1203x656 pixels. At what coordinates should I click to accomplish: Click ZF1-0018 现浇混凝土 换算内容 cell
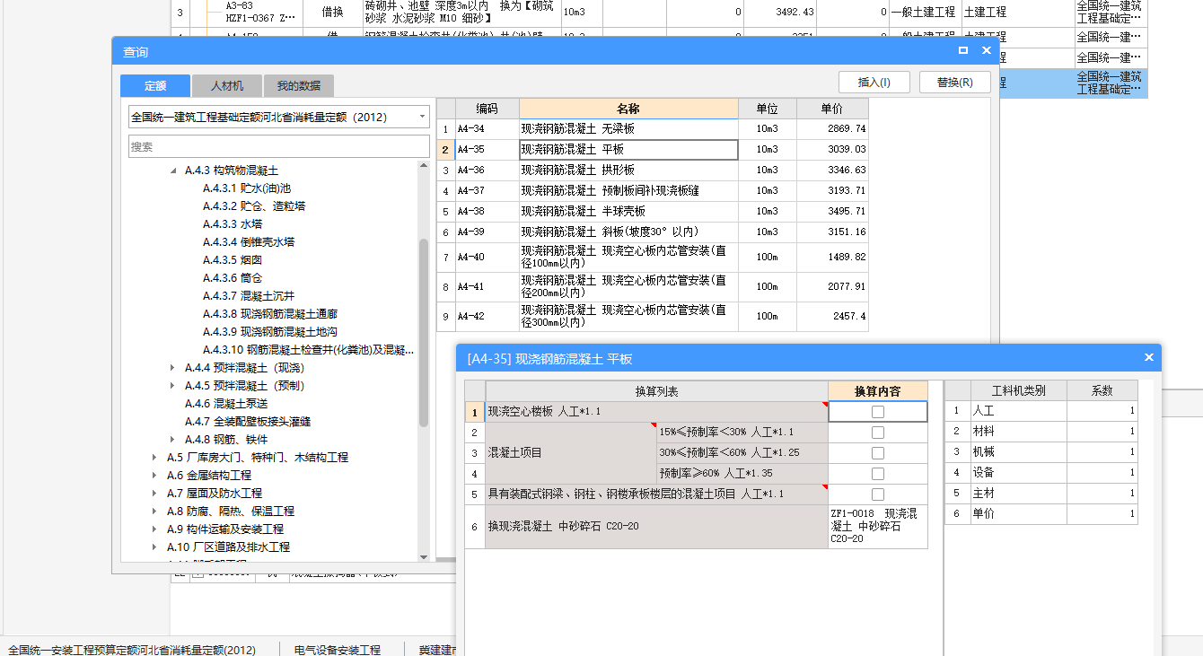(x=878, y=527)
